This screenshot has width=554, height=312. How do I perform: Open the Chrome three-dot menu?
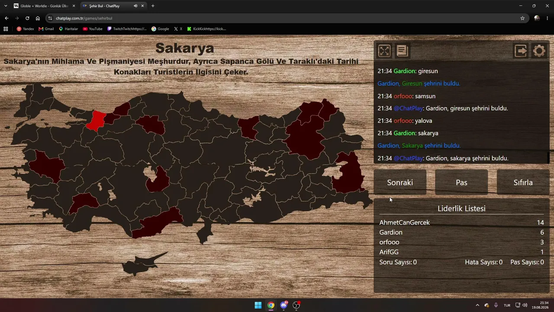coord(548,18)
